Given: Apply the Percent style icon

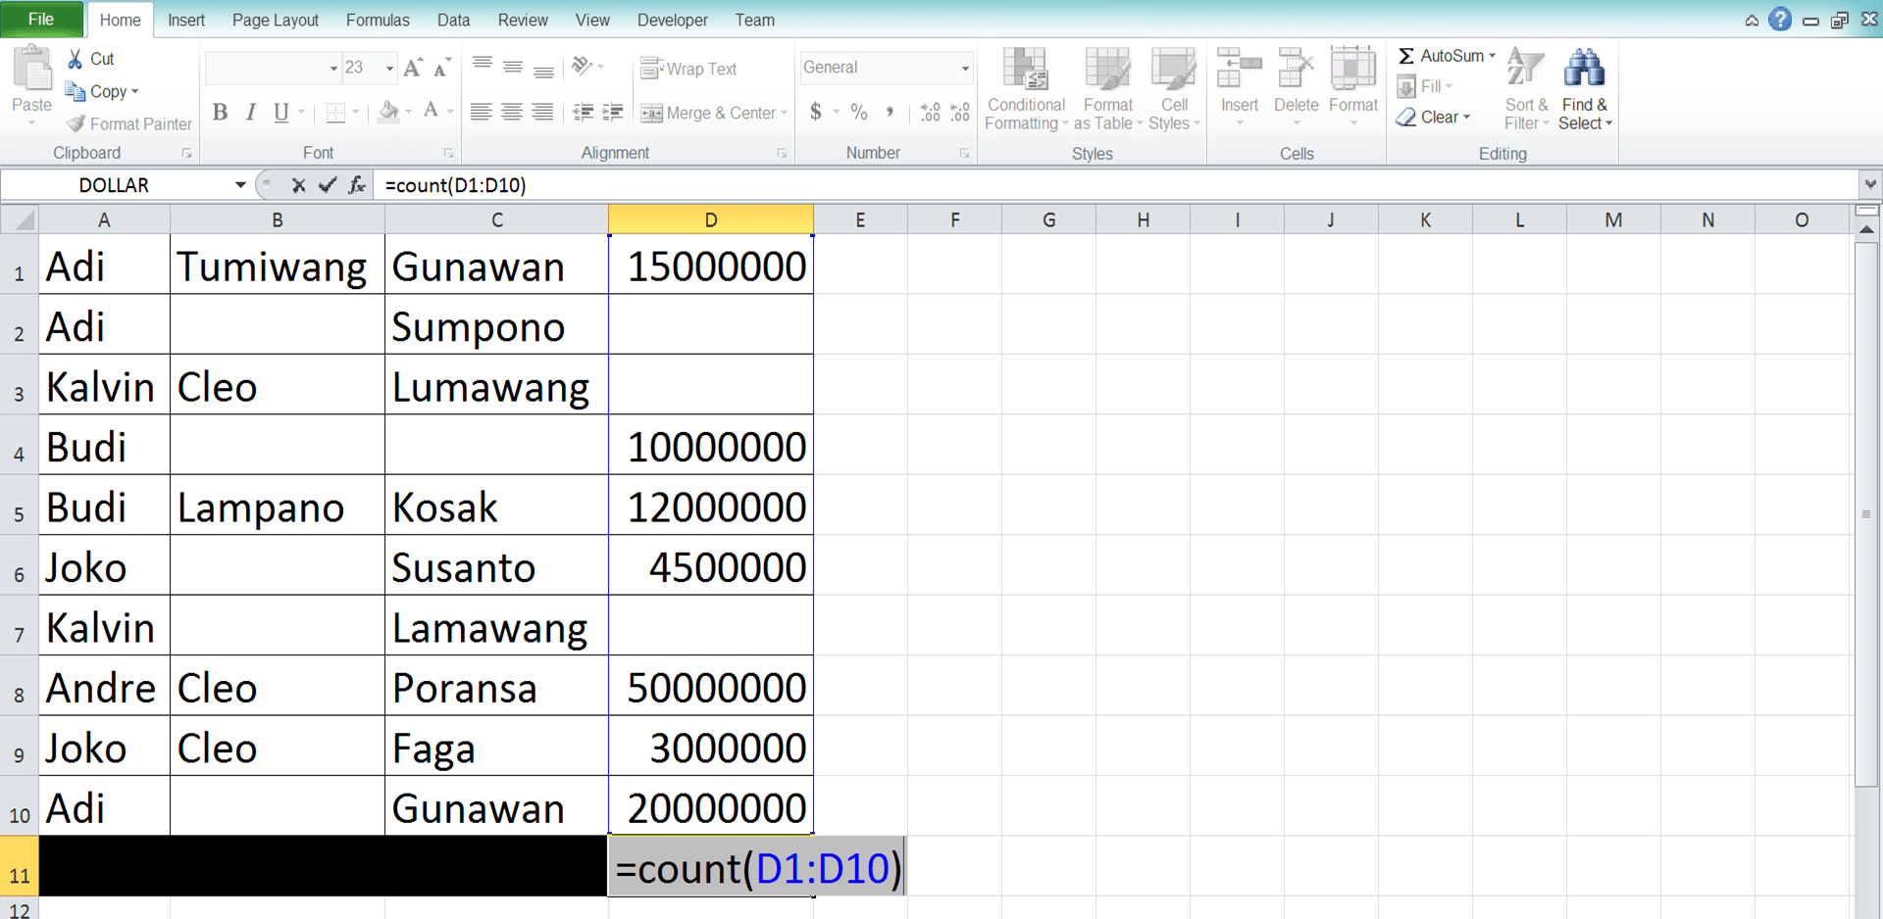Looking at the screenshot, I should (859, 113).
